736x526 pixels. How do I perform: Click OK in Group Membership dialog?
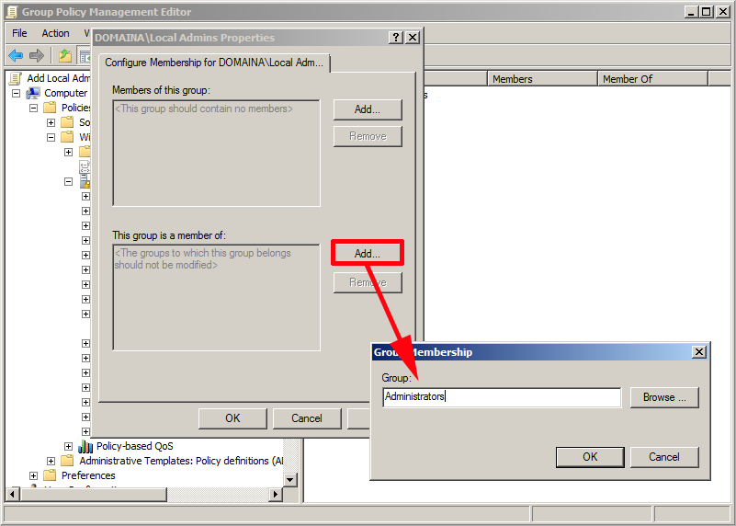click(x=590, y=457)
